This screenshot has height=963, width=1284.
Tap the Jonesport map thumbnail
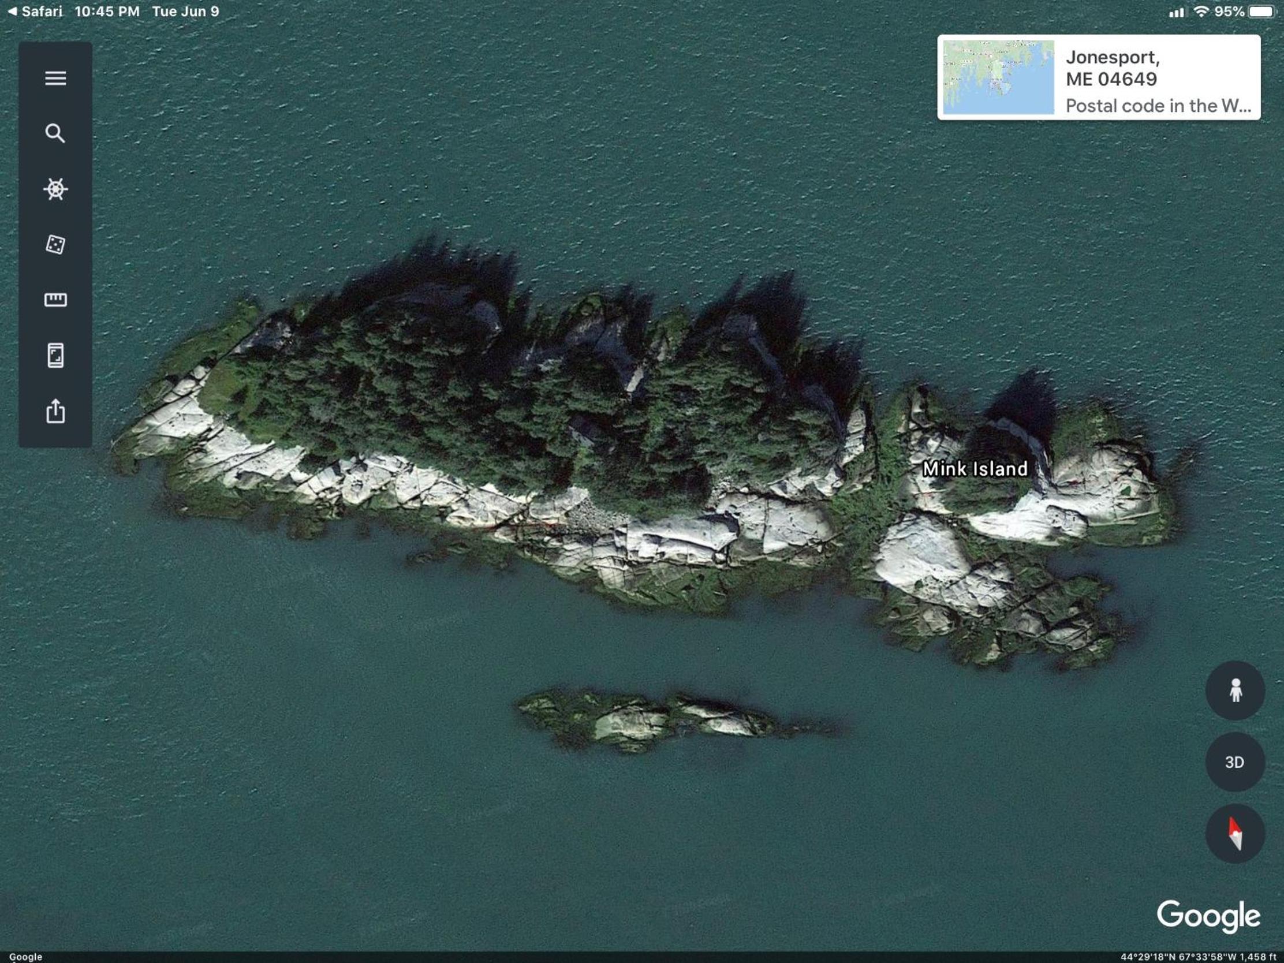(x=998, y=77)
